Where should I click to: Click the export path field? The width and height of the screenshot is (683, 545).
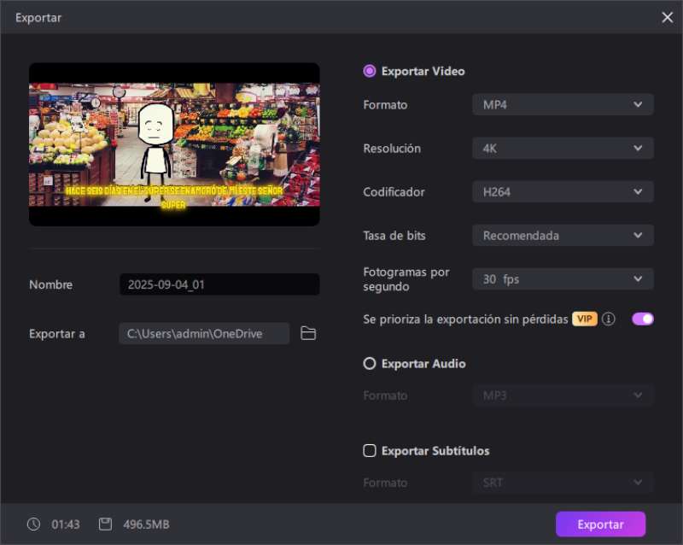pyautogui.click(x=204, y=334)
